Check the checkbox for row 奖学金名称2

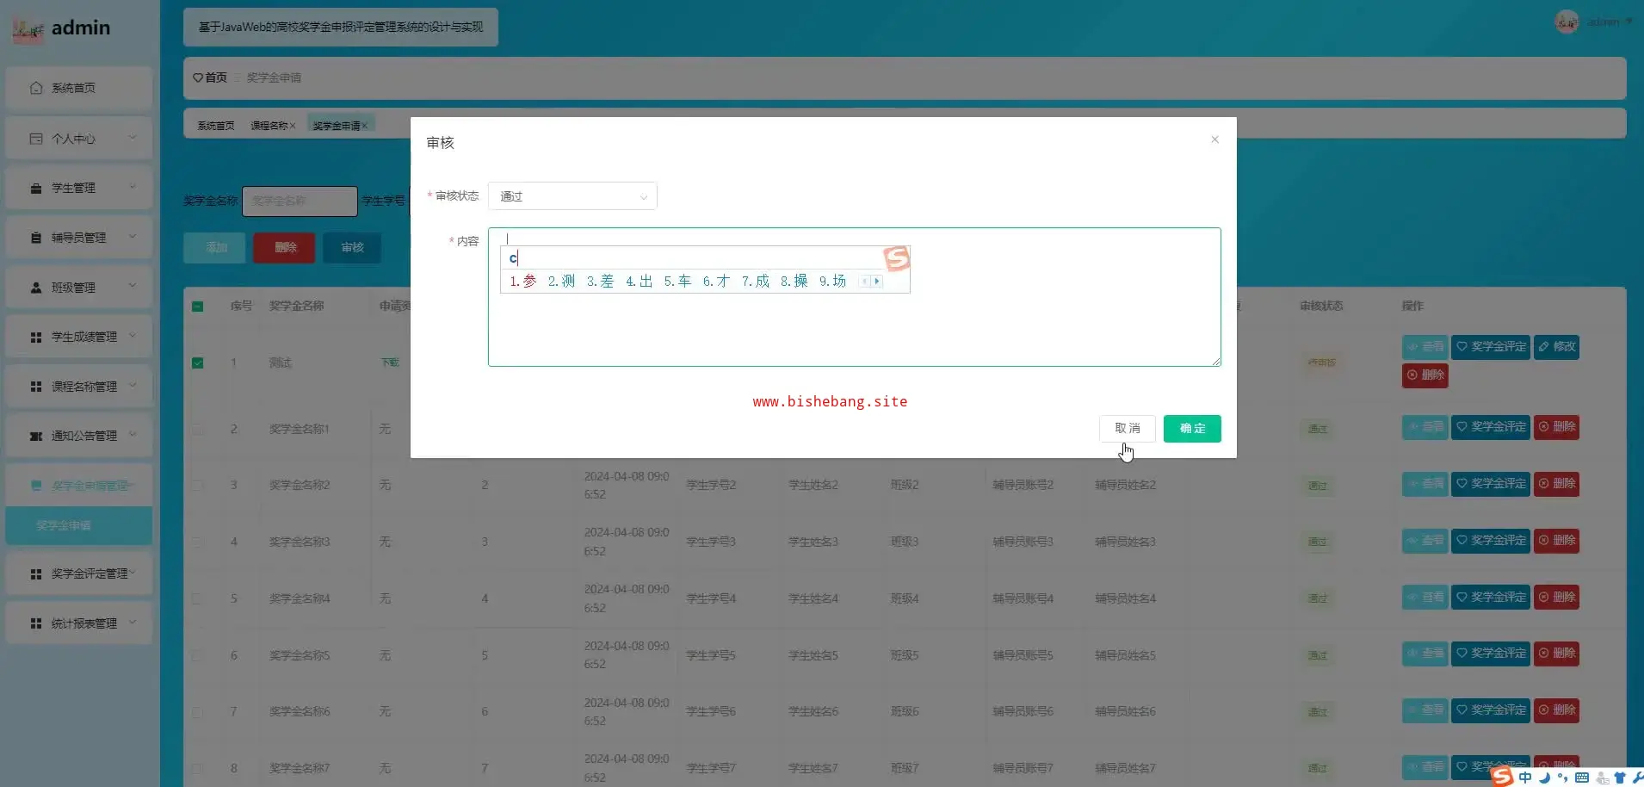(198, 486)
